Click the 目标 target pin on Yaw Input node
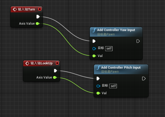The image size is (165, 117). pos(94,49)
